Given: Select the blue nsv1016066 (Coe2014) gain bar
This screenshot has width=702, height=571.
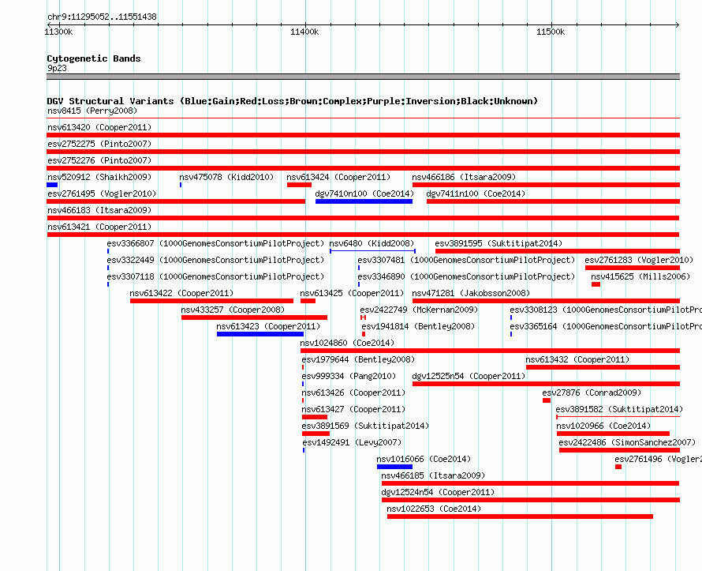Looking at the screenshot, I should click(394, 467).
